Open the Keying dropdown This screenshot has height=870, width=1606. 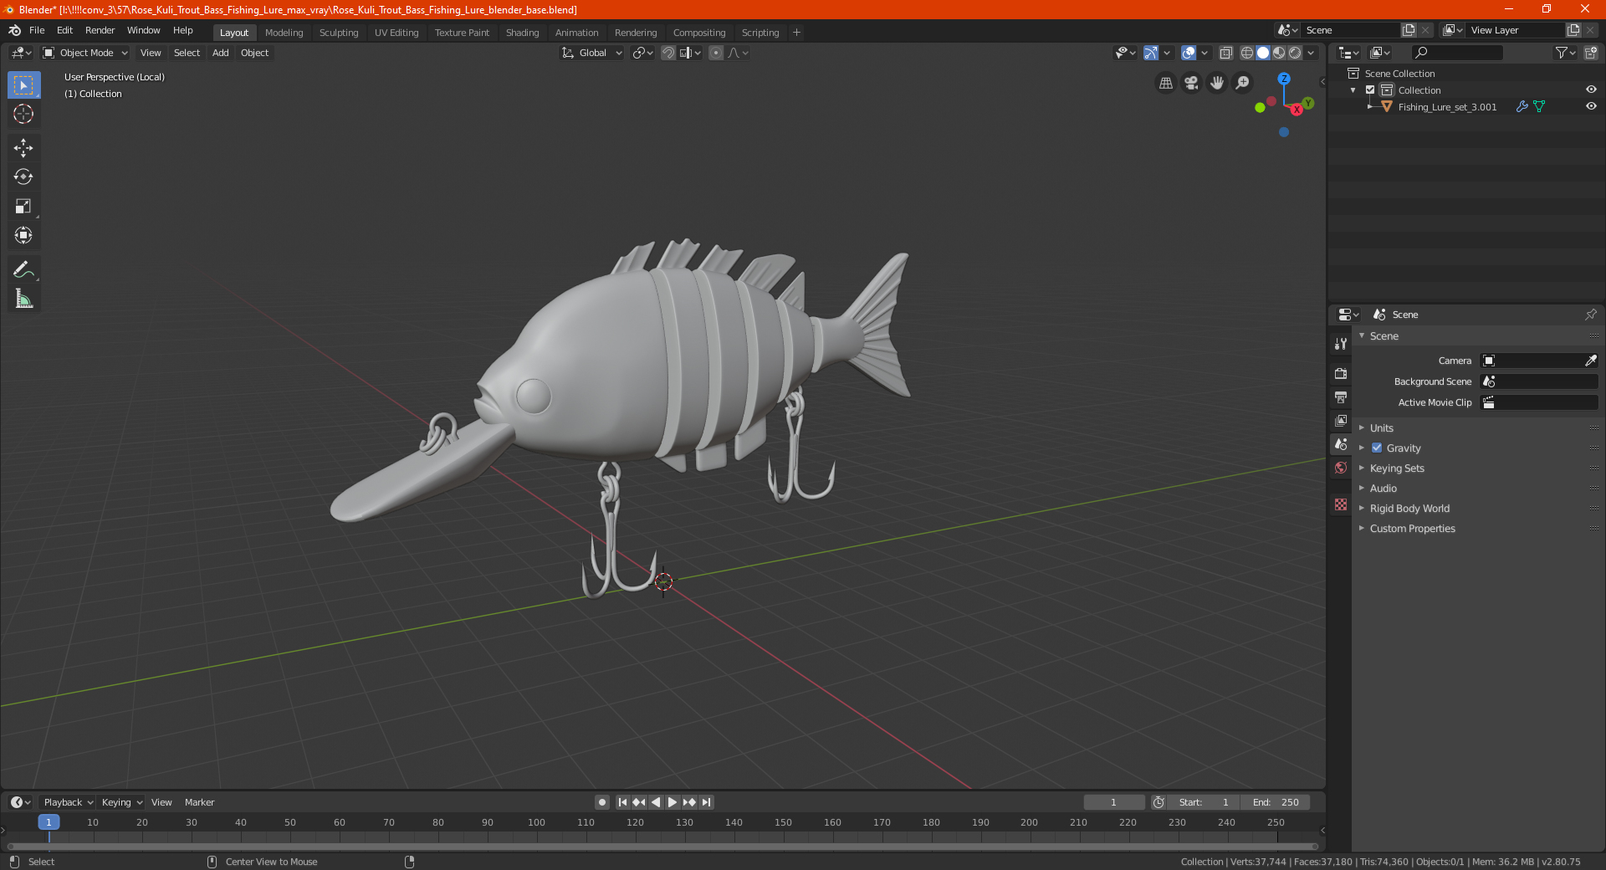pos(122,802)
